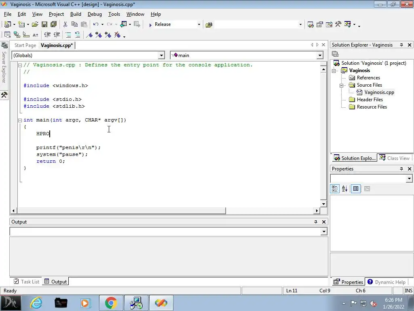
Task: Select Vaginosis.cpp in Solution Explorer
Action: pyautogui.click(x=379, y=92)
